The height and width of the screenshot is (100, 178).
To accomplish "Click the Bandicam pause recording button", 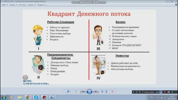I will click(x=161, y=92).
